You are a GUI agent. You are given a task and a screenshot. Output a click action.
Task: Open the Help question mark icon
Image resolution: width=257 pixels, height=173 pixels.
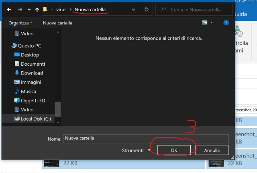point(226,23)
